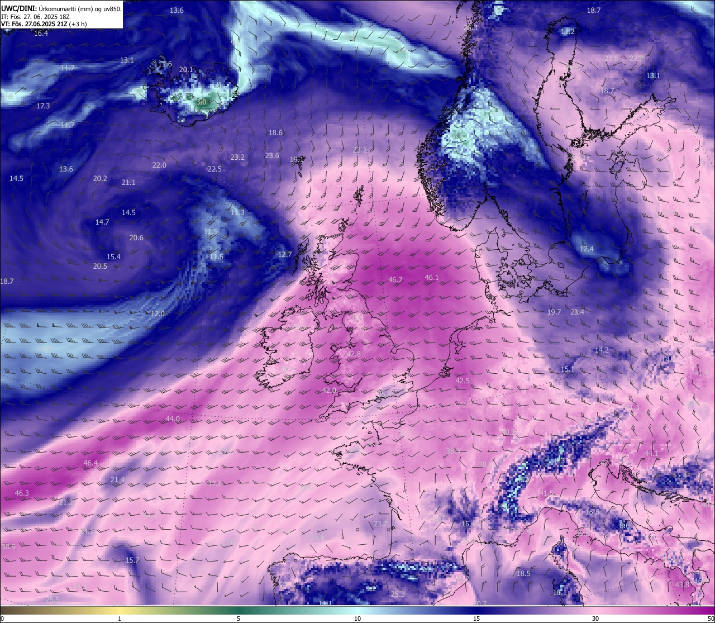The image size is (715, 623).
Task: Click the 21.1 value on the map
Action: (x=128, y=183)
